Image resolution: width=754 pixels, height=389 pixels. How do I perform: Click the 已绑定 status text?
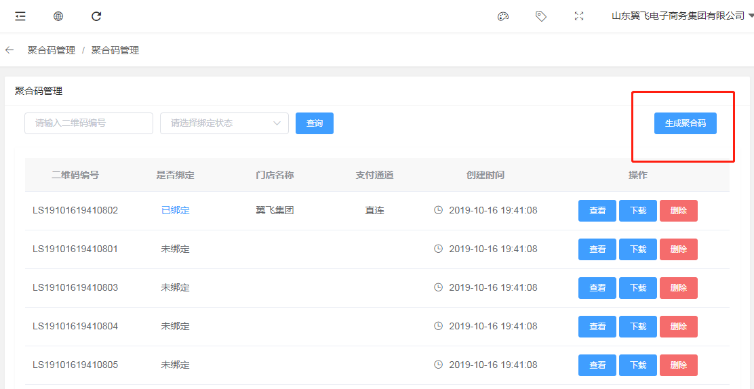176,211
